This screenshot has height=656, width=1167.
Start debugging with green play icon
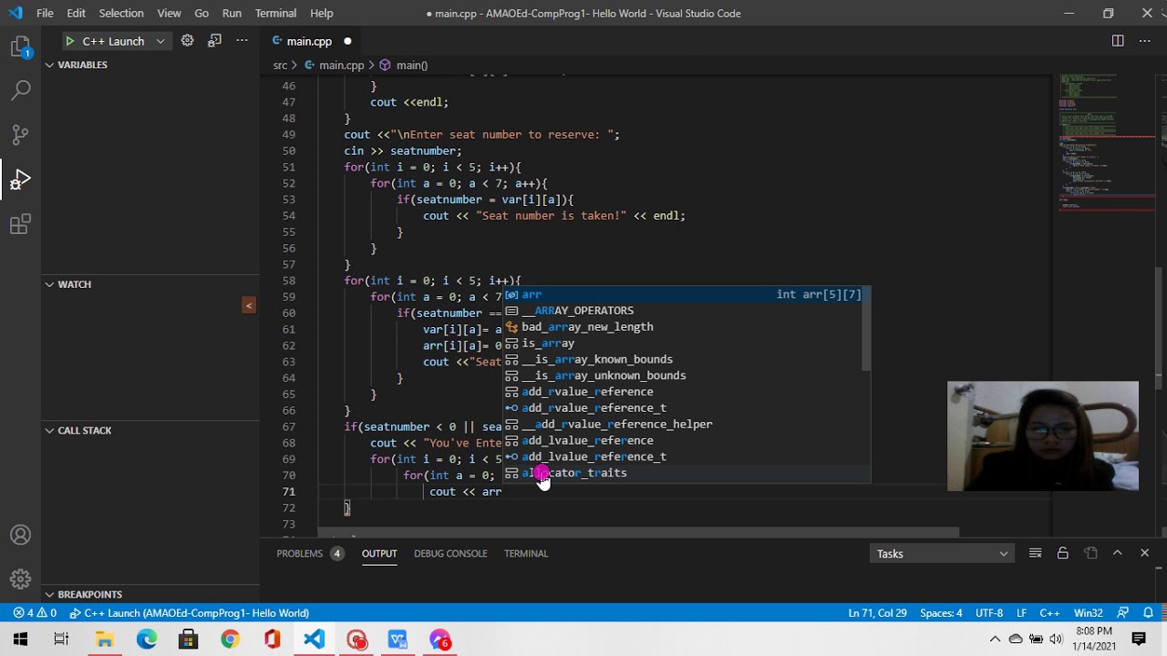pyautogui.click(x=69, y=41)
